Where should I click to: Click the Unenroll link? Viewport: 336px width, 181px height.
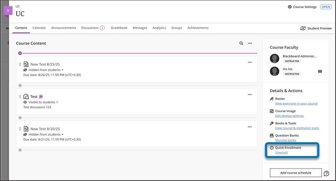click(281, 153)
